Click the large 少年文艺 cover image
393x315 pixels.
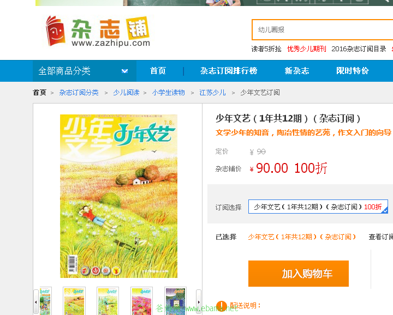tap(118, 196)
